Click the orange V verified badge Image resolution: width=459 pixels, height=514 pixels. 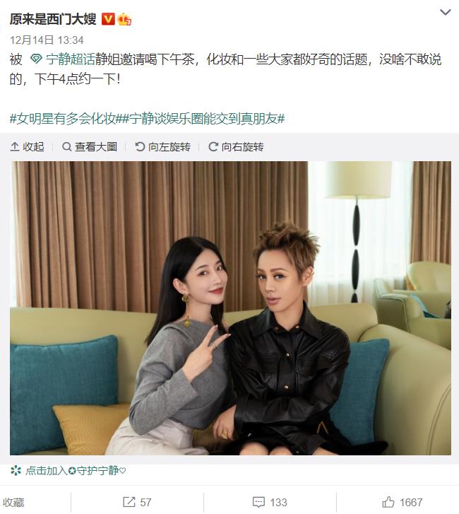(108, 19)
